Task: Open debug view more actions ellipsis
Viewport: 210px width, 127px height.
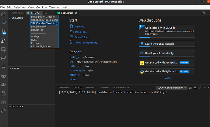Action: point(51,13)
